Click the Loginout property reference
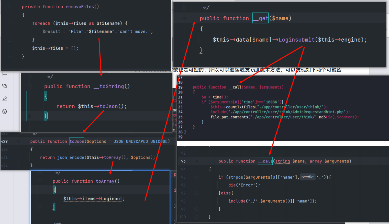The image size is (389, 224). pos(112,199)
